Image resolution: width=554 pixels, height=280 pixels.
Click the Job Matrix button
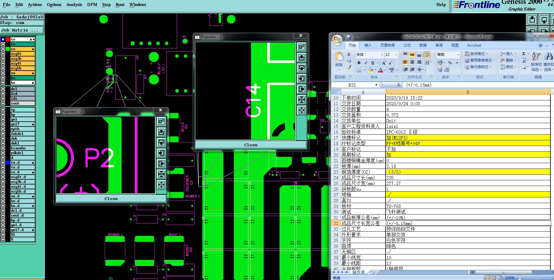tap(22, 30)
